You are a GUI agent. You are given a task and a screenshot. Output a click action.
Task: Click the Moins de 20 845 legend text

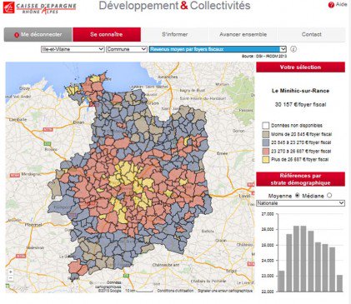(302, 134)
